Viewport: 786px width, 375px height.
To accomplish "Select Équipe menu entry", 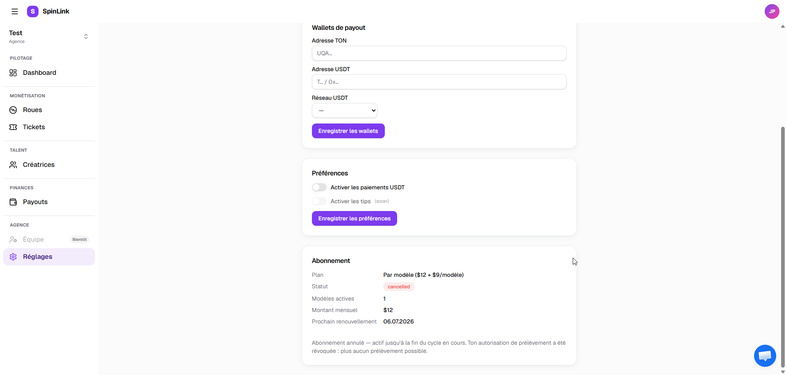I will point(49,240).
